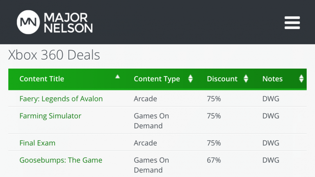Click the Notes column header
The height and width of the screenshot is (177, 315).
coord(272,79)
